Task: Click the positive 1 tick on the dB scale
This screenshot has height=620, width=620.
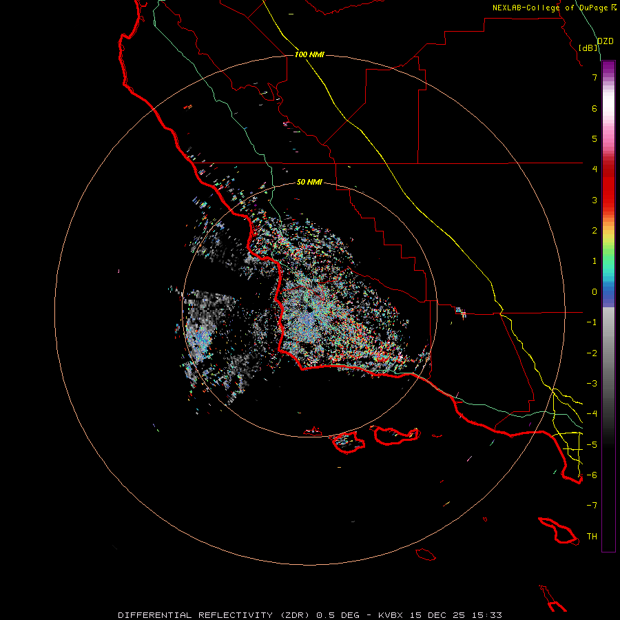Action: [595, 261]
